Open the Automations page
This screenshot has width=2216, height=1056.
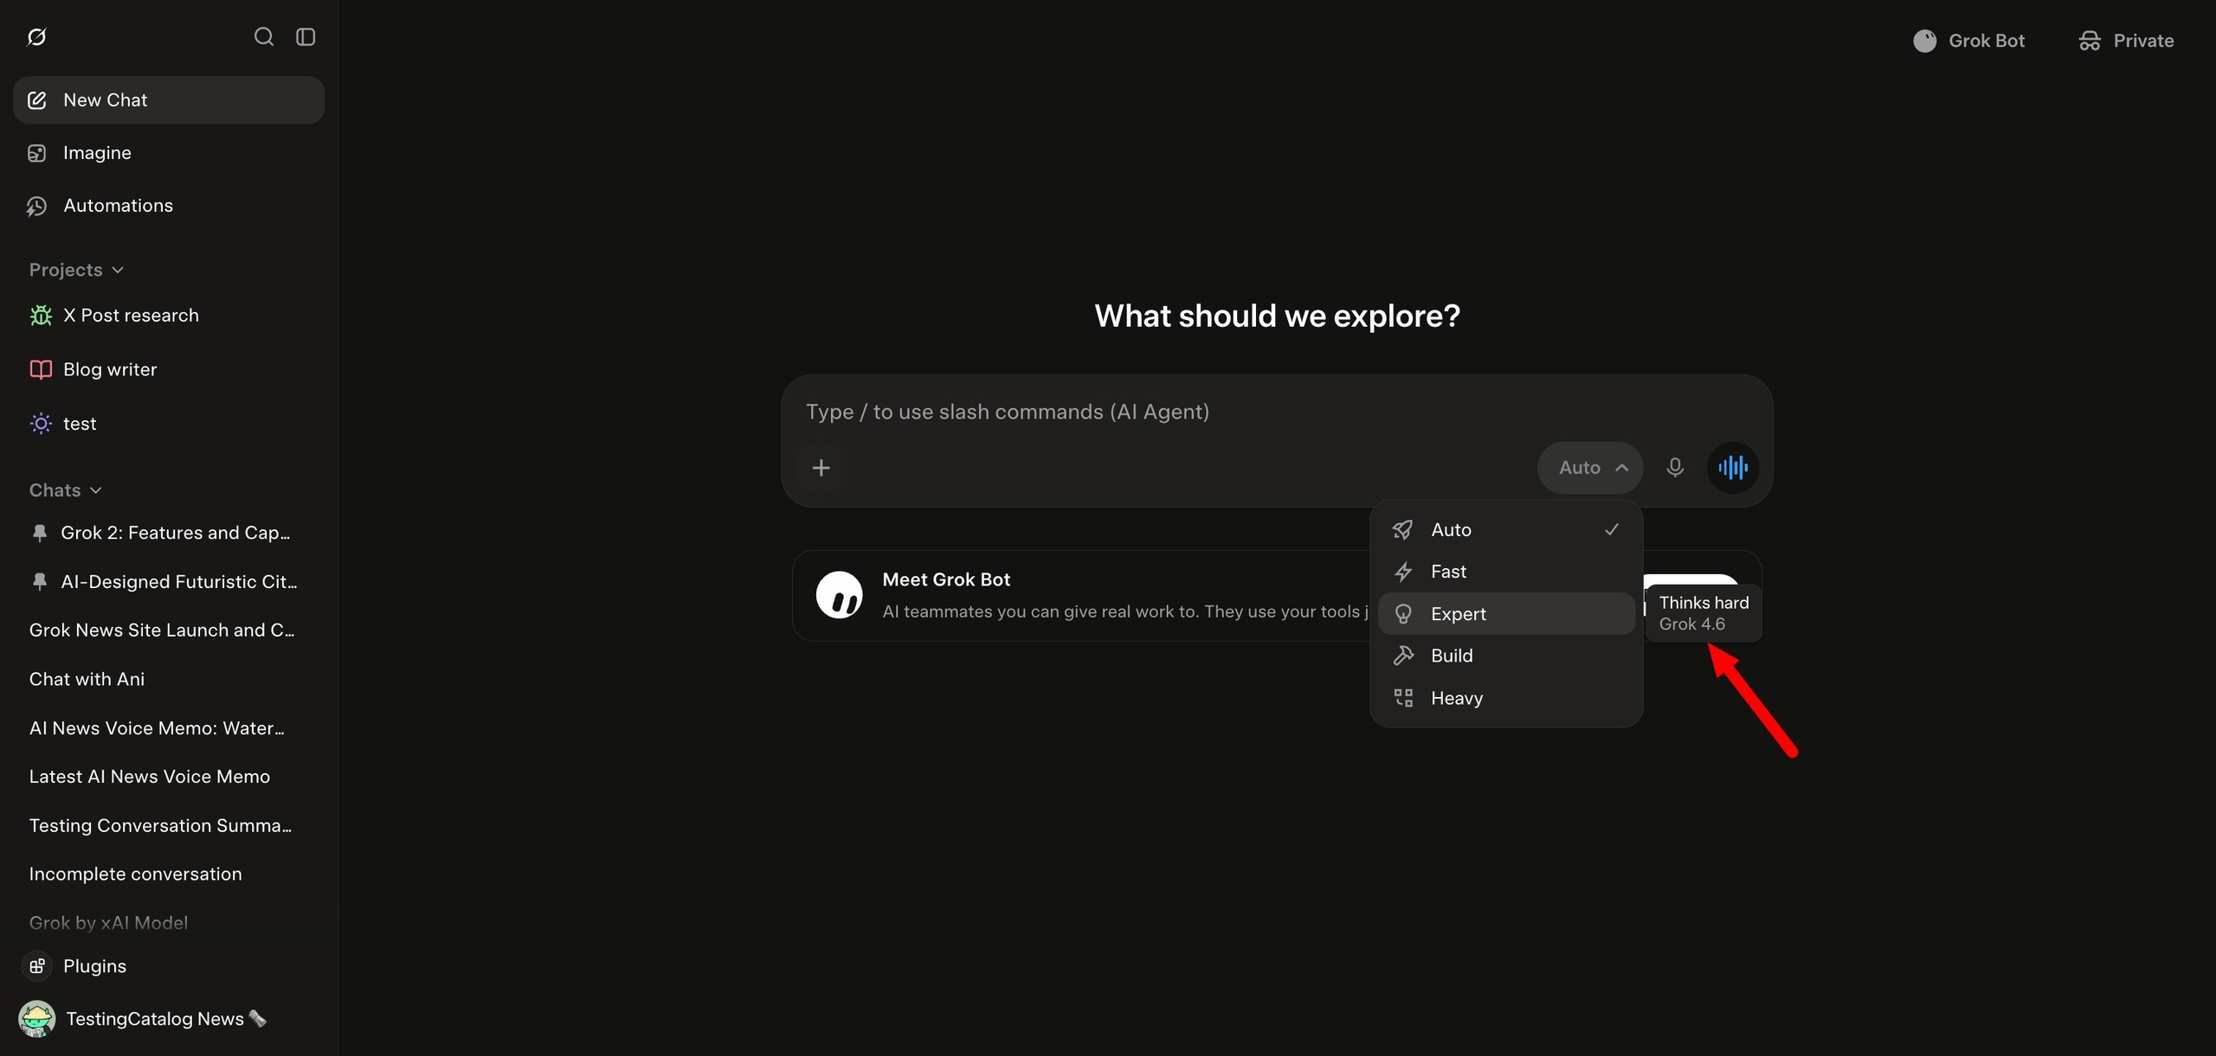169,206
